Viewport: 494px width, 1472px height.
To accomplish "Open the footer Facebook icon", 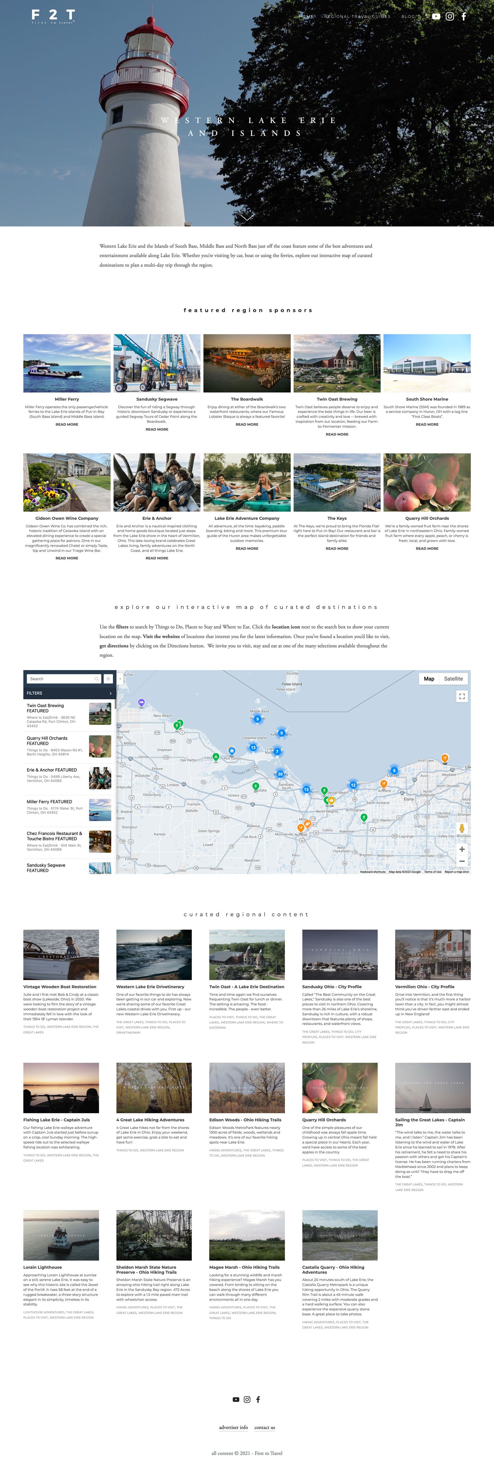I will [x=258, y=1399].
